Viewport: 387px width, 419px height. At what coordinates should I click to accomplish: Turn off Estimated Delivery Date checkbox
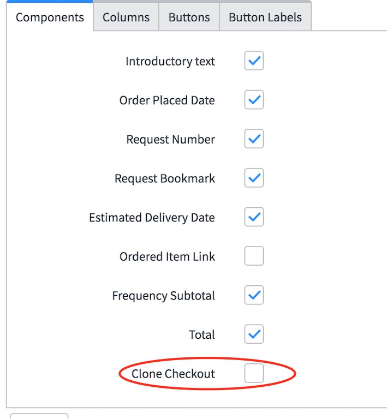pyautogui.click(x=254, y=217)
